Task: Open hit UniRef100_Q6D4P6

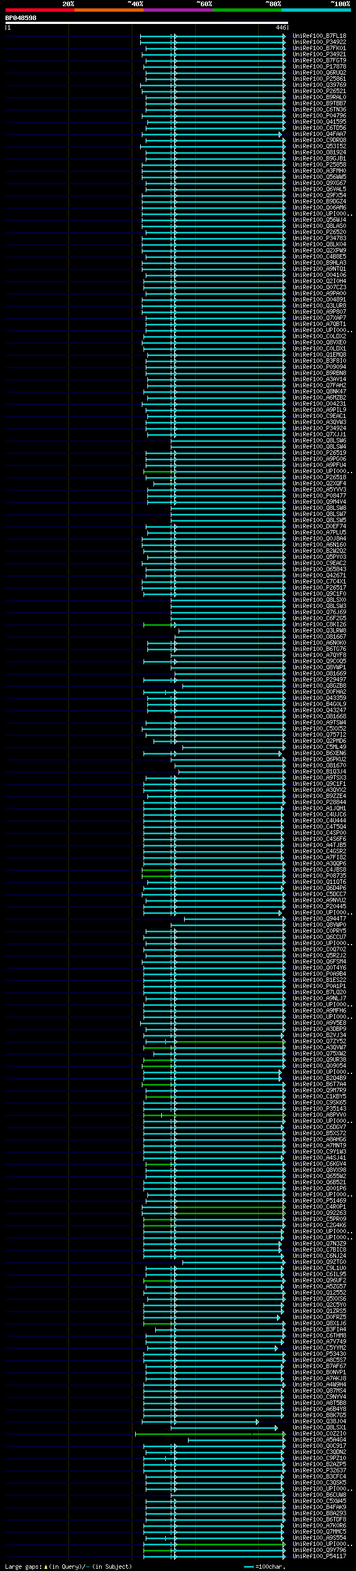Action: click(319, 888)
